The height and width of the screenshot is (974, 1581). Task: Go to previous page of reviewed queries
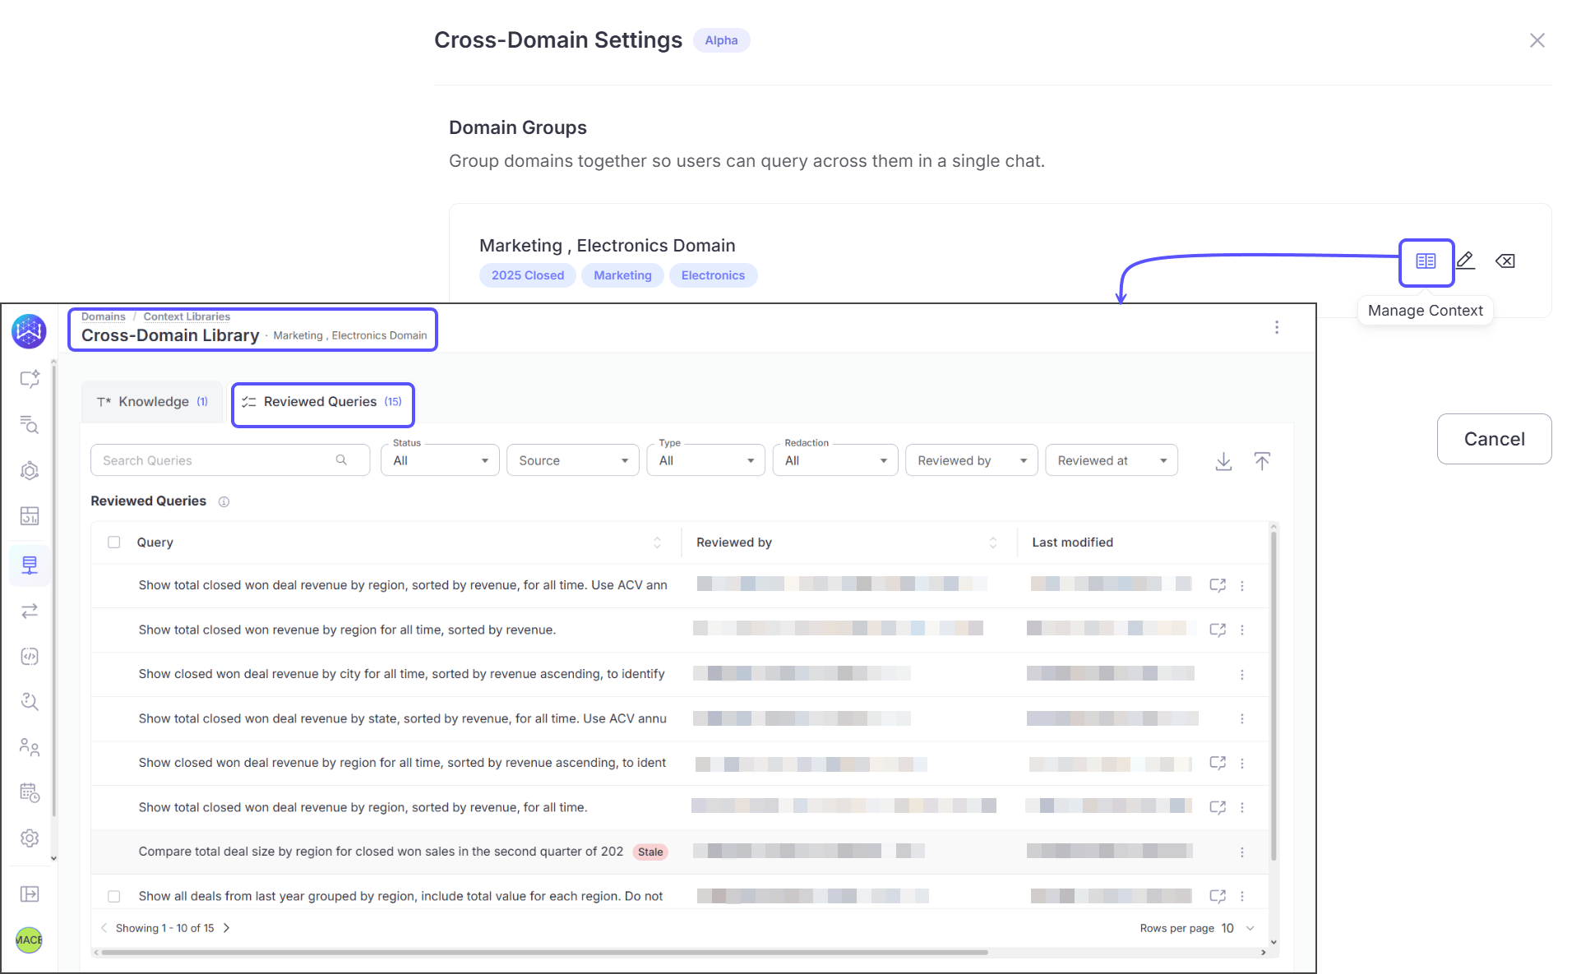[x=104, y=928]
